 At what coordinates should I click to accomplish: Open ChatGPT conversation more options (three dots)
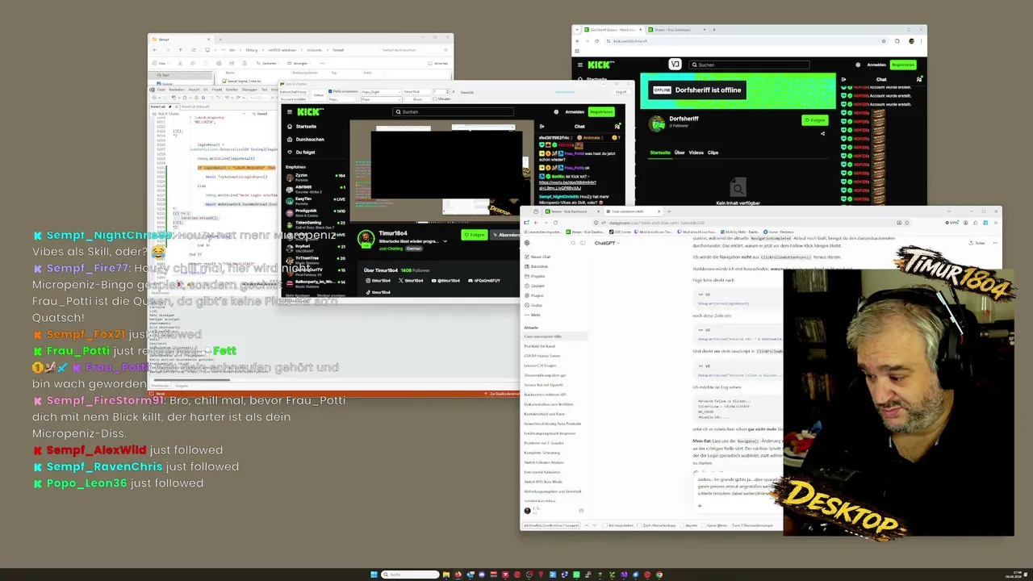point(994,242)
